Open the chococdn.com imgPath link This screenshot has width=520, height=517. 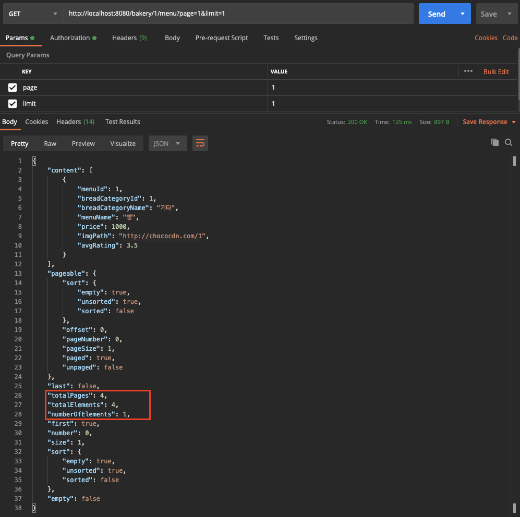[163, 236]
